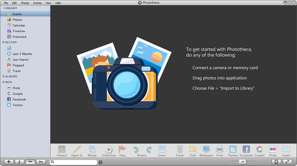Click the unnamed recent item icon

tap(9, 48)
